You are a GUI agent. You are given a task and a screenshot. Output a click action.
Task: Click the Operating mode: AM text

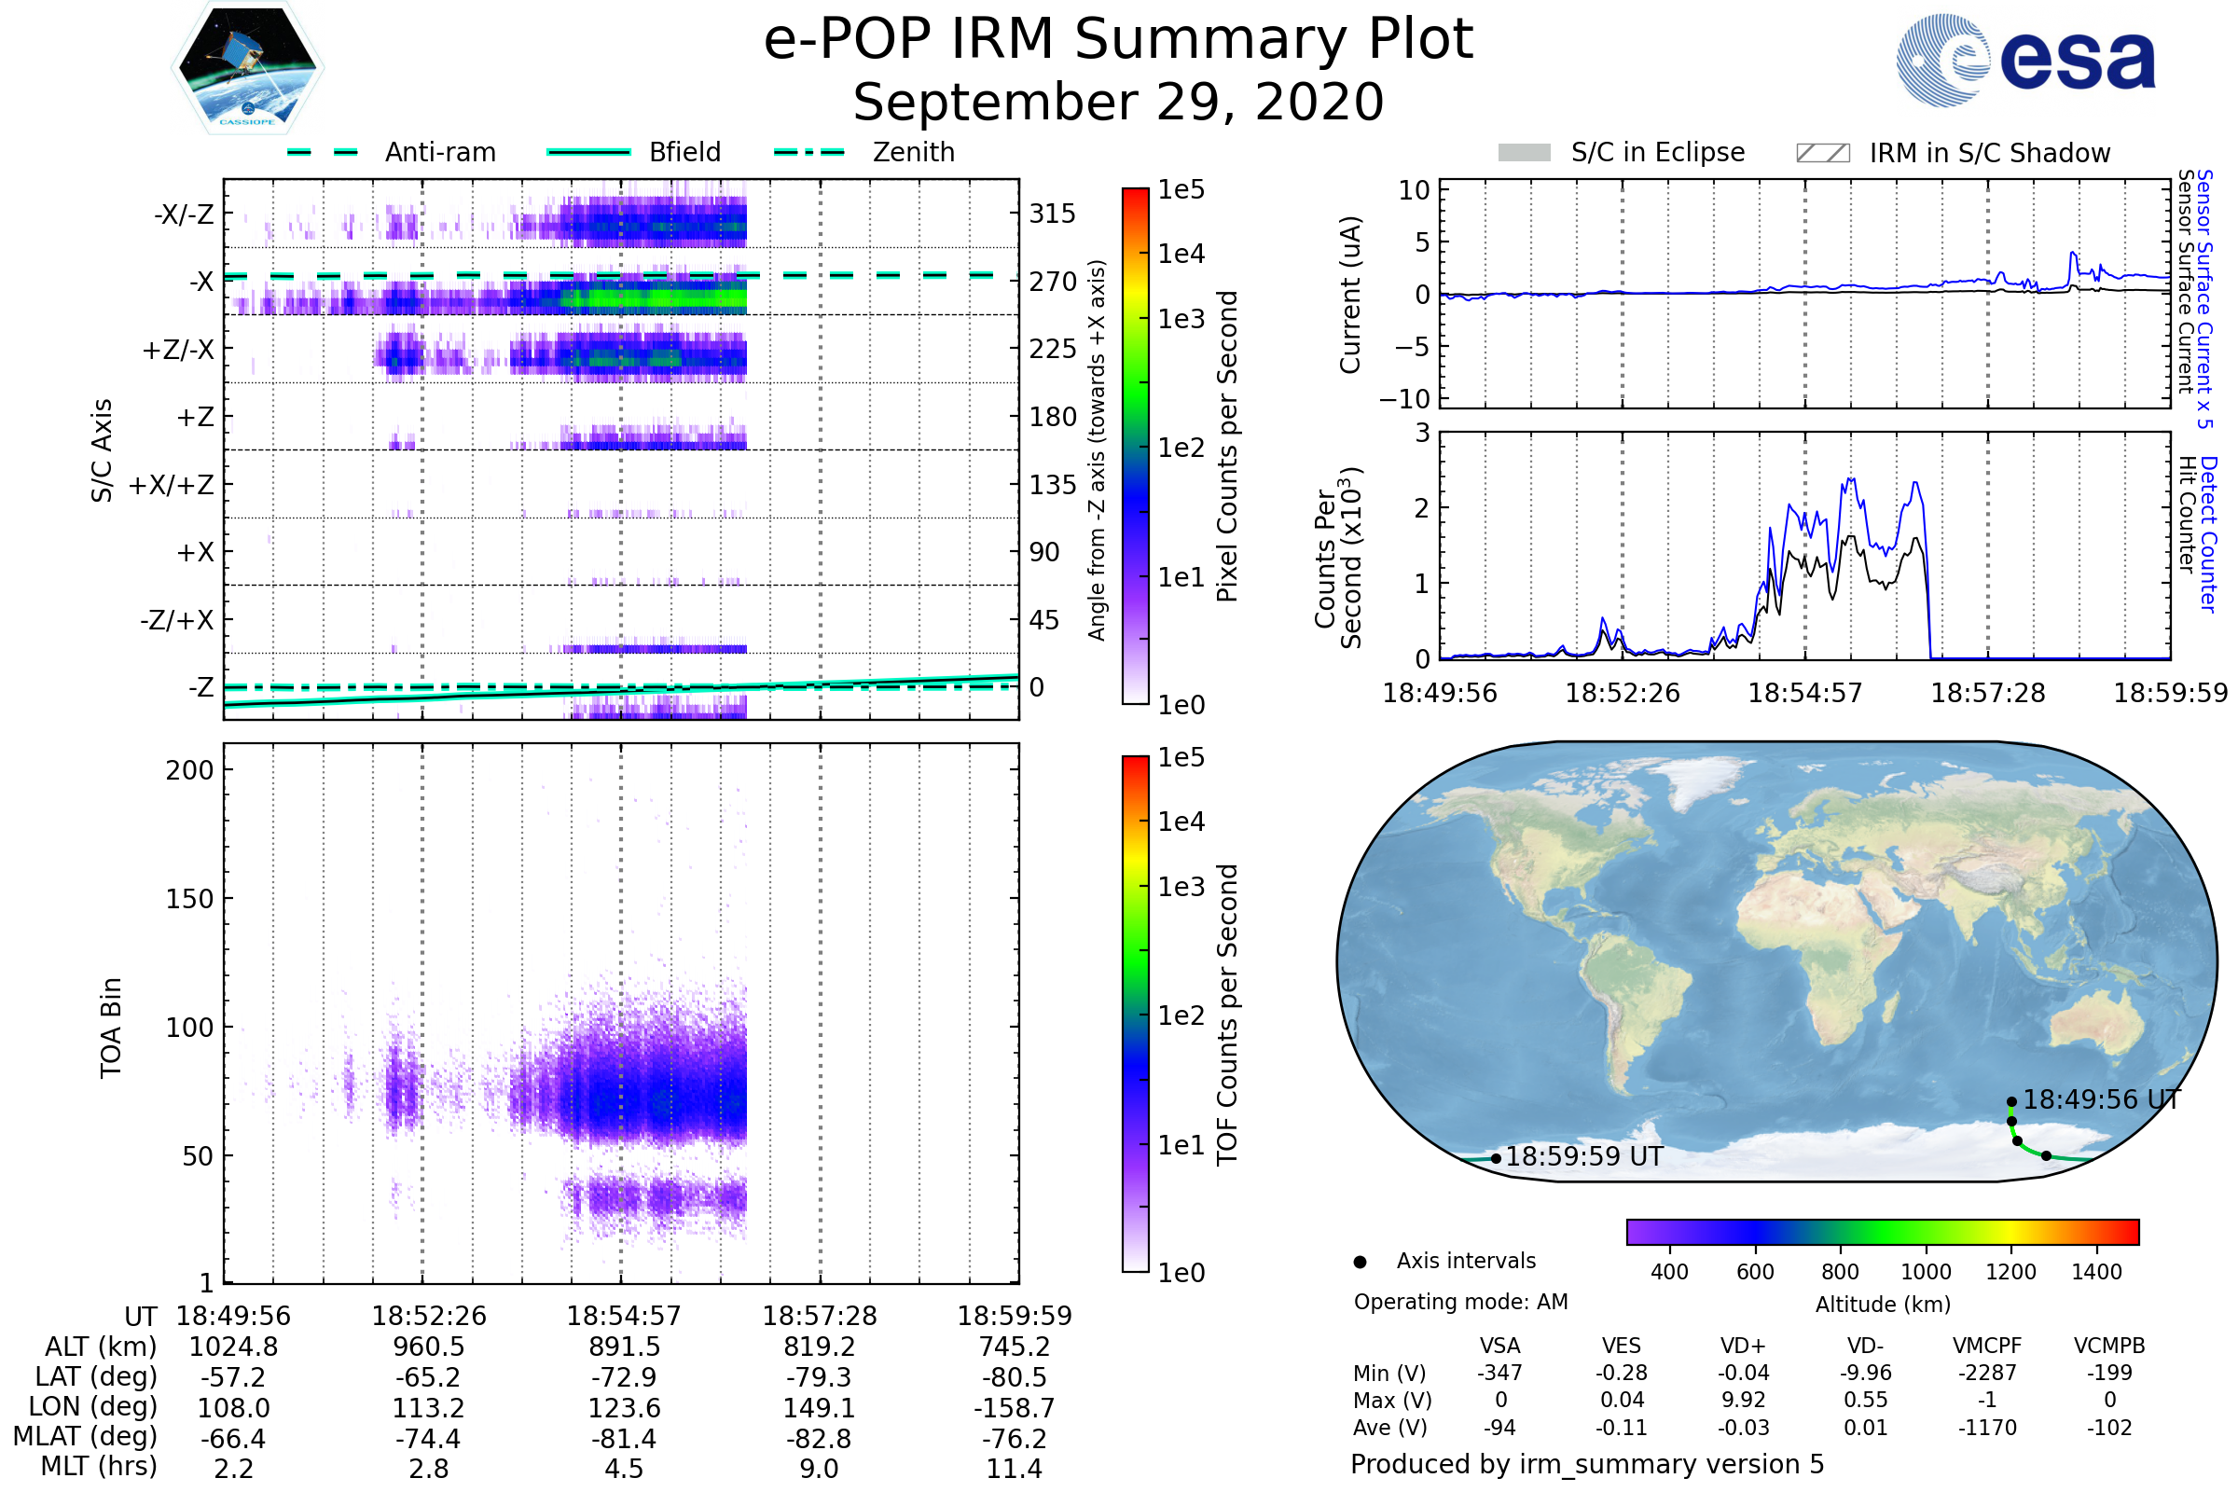tap(1460, 1302)
